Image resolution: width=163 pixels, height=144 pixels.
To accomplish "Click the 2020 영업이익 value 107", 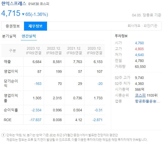I will (100, 71).
